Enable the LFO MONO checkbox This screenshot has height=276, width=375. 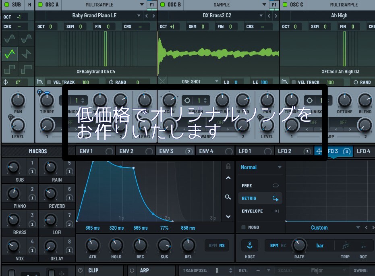point(243,227)
